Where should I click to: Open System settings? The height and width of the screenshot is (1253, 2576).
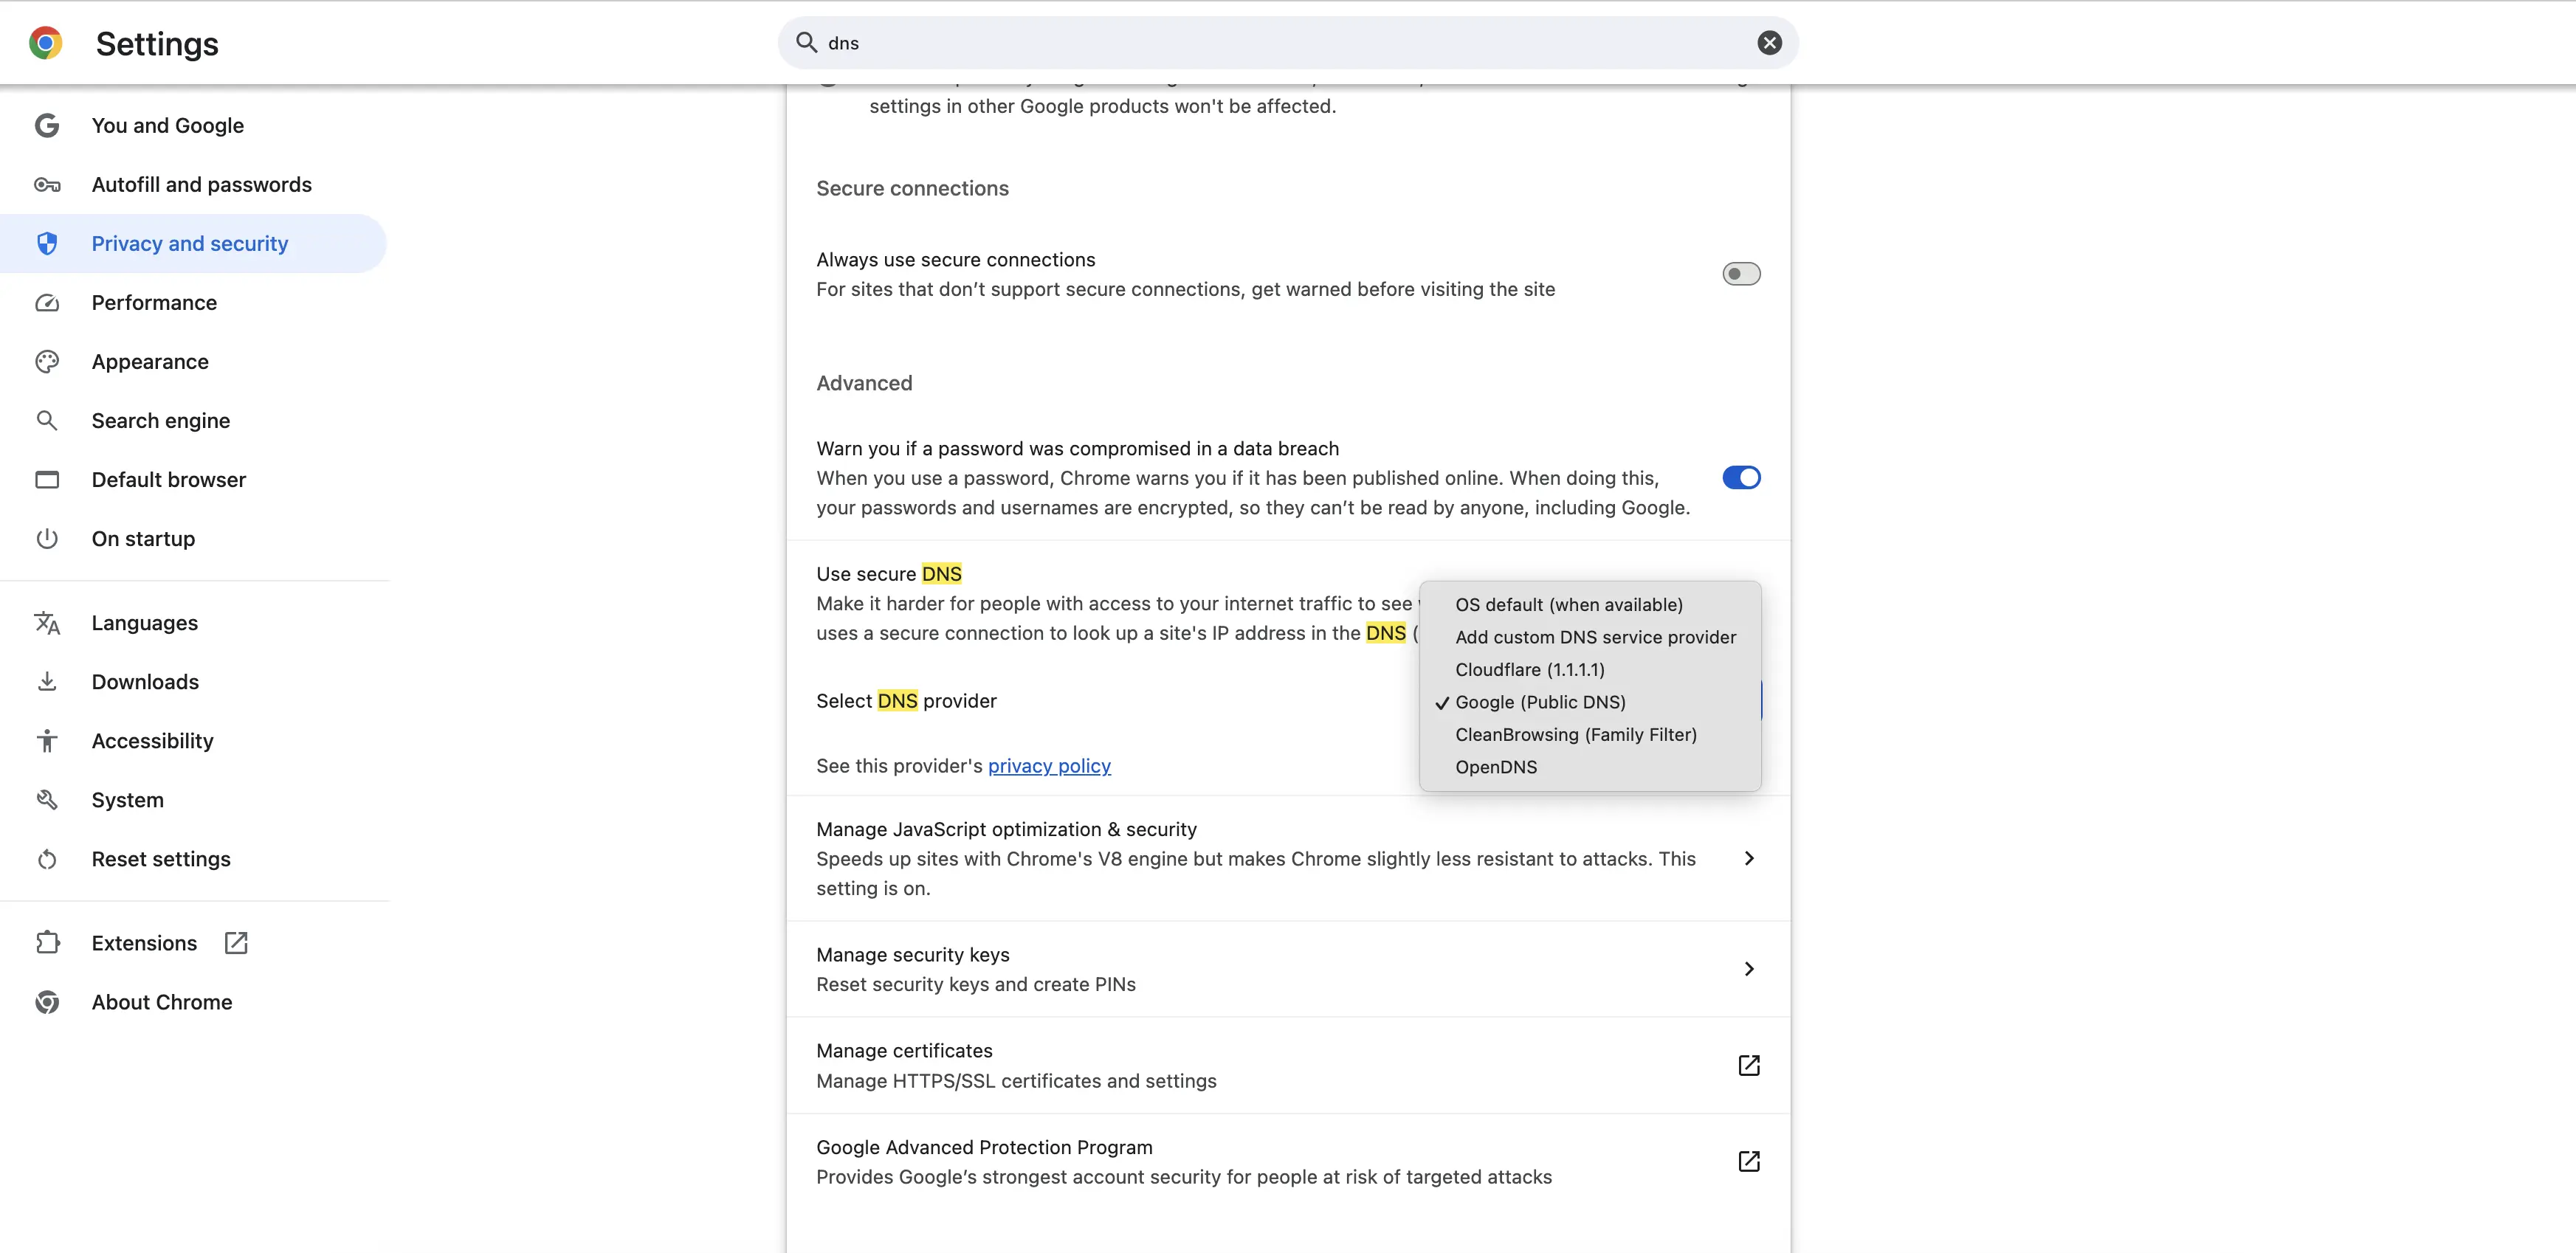(193, 800)
